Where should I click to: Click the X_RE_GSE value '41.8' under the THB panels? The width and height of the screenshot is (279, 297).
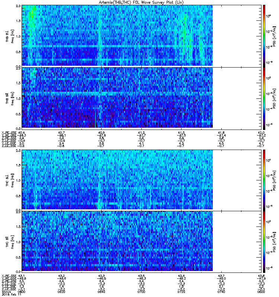coord(221,133)
